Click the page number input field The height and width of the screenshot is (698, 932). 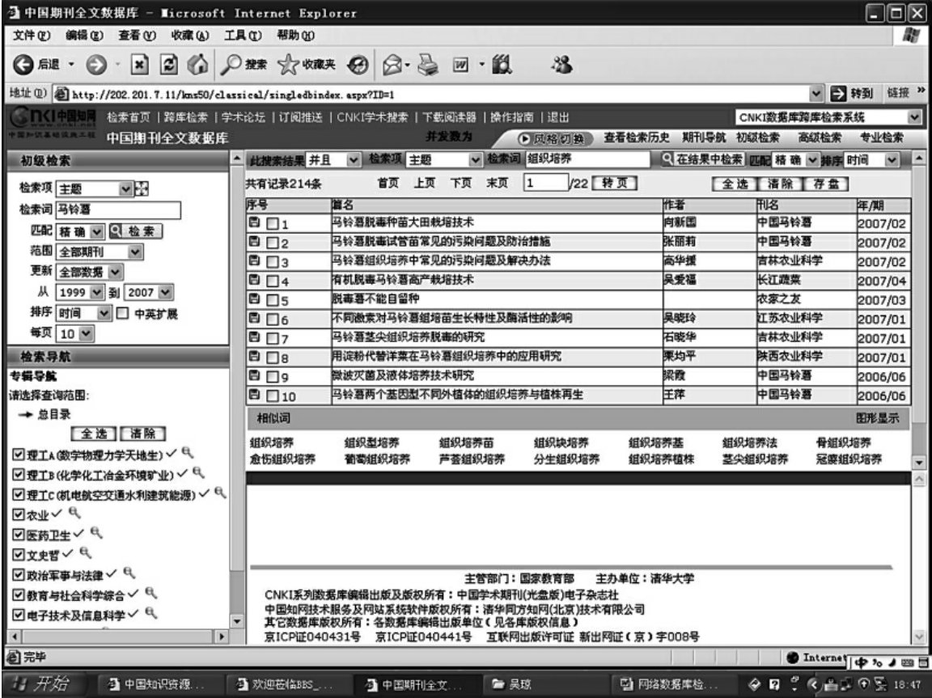click(x=545, y=182)
